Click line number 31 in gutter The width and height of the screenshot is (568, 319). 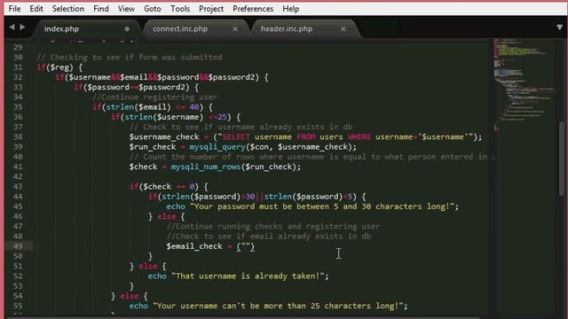(18, 67)
